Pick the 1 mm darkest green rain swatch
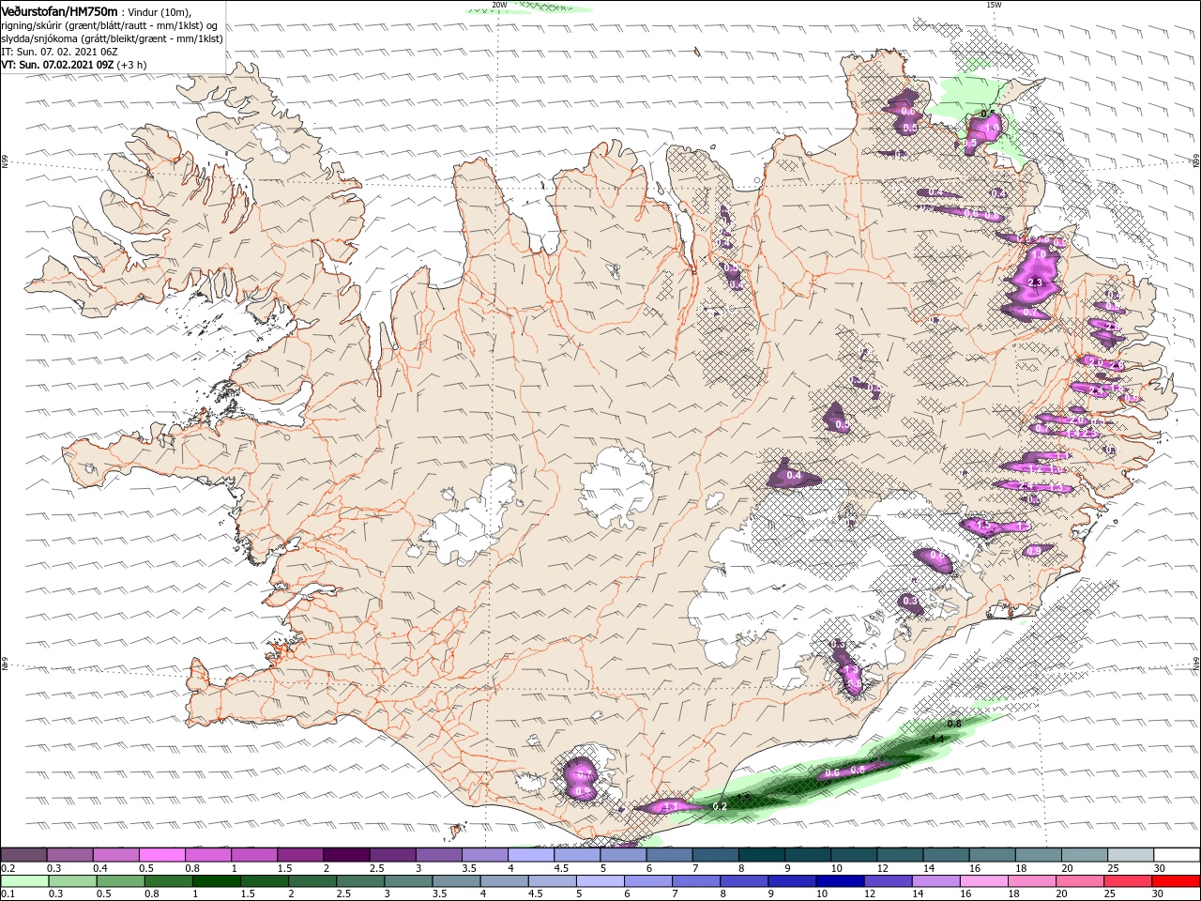Viewport: 1201px width, 901px height. pyautogui.click(x=216, y=881)
